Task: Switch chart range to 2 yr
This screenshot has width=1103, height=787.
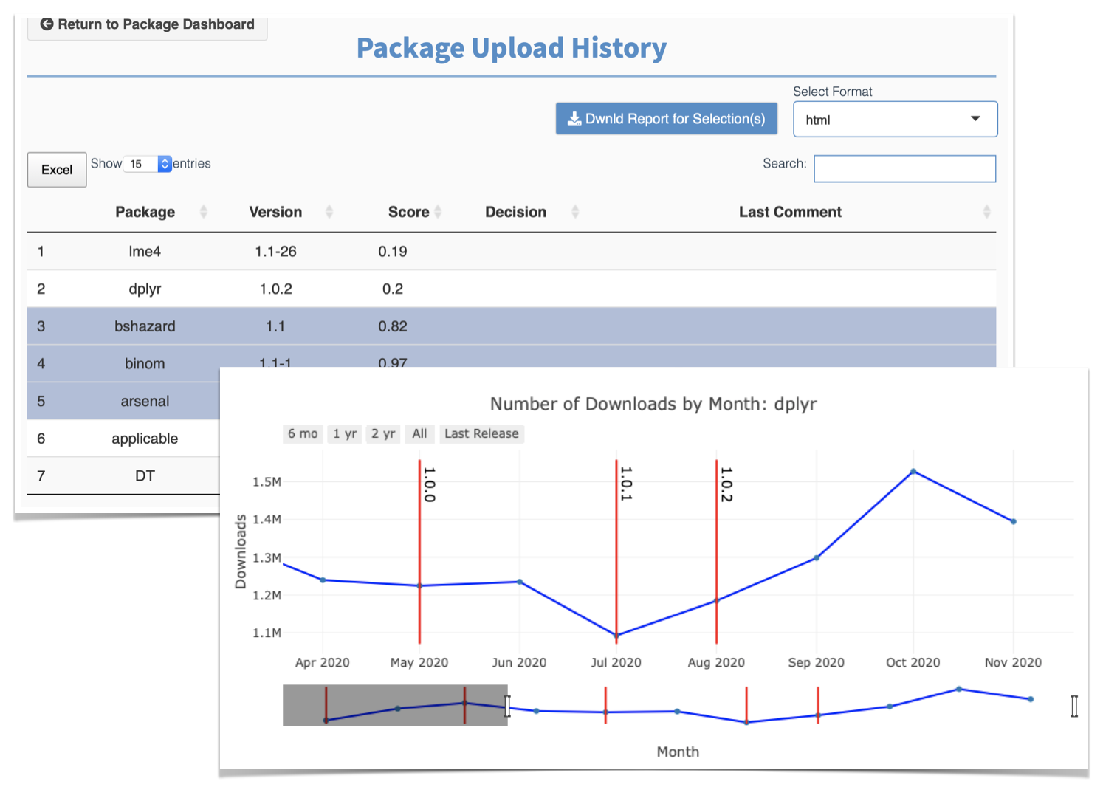Action: pyautogui.click(x=383, y=433)
